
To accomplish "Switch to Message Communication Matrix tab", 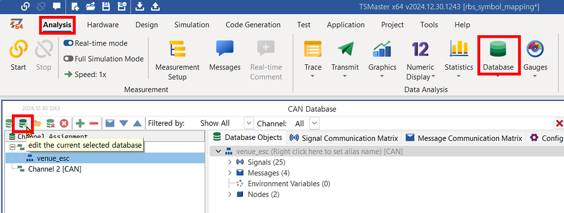I will [x=464, y=138].
